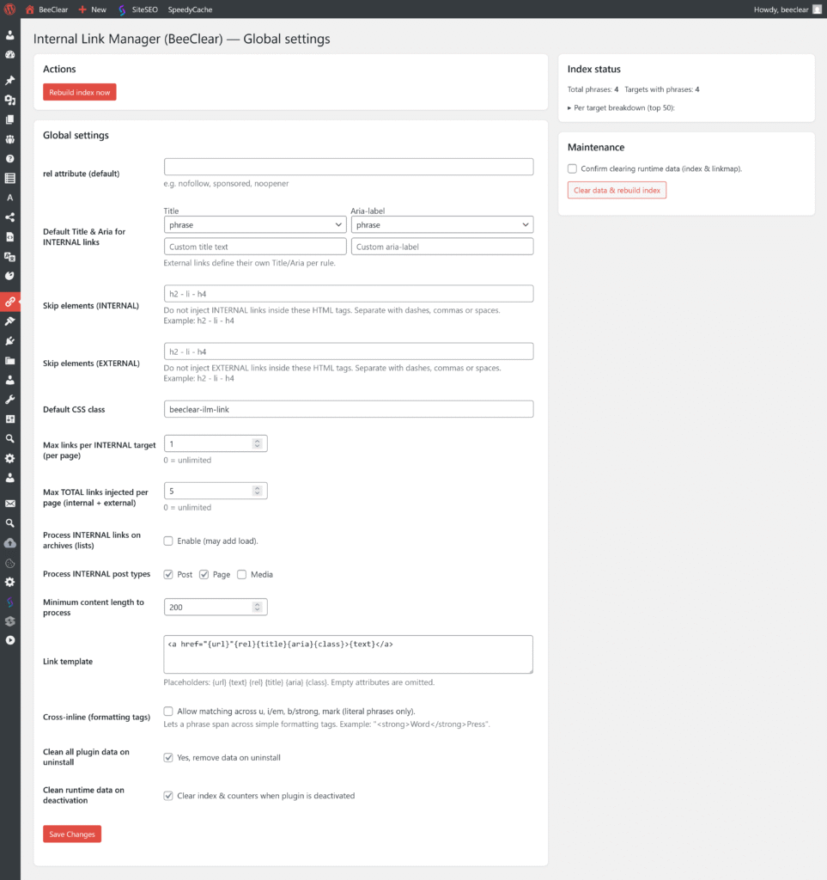
Task: Check the Media post type box
Action: point(242,574)
